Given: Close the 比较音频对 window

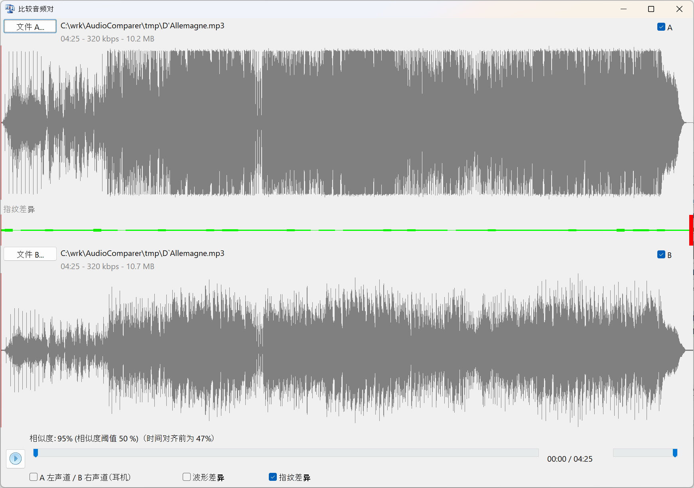Looking at the screenshot, I should 679,9.
